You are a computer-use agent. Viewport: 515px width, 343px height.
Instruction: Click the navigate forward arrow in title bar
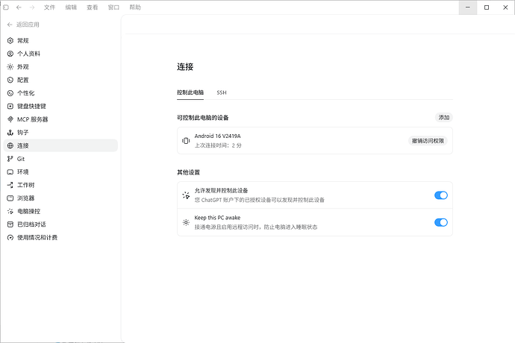pyautogui.click(x=32, y=7)
